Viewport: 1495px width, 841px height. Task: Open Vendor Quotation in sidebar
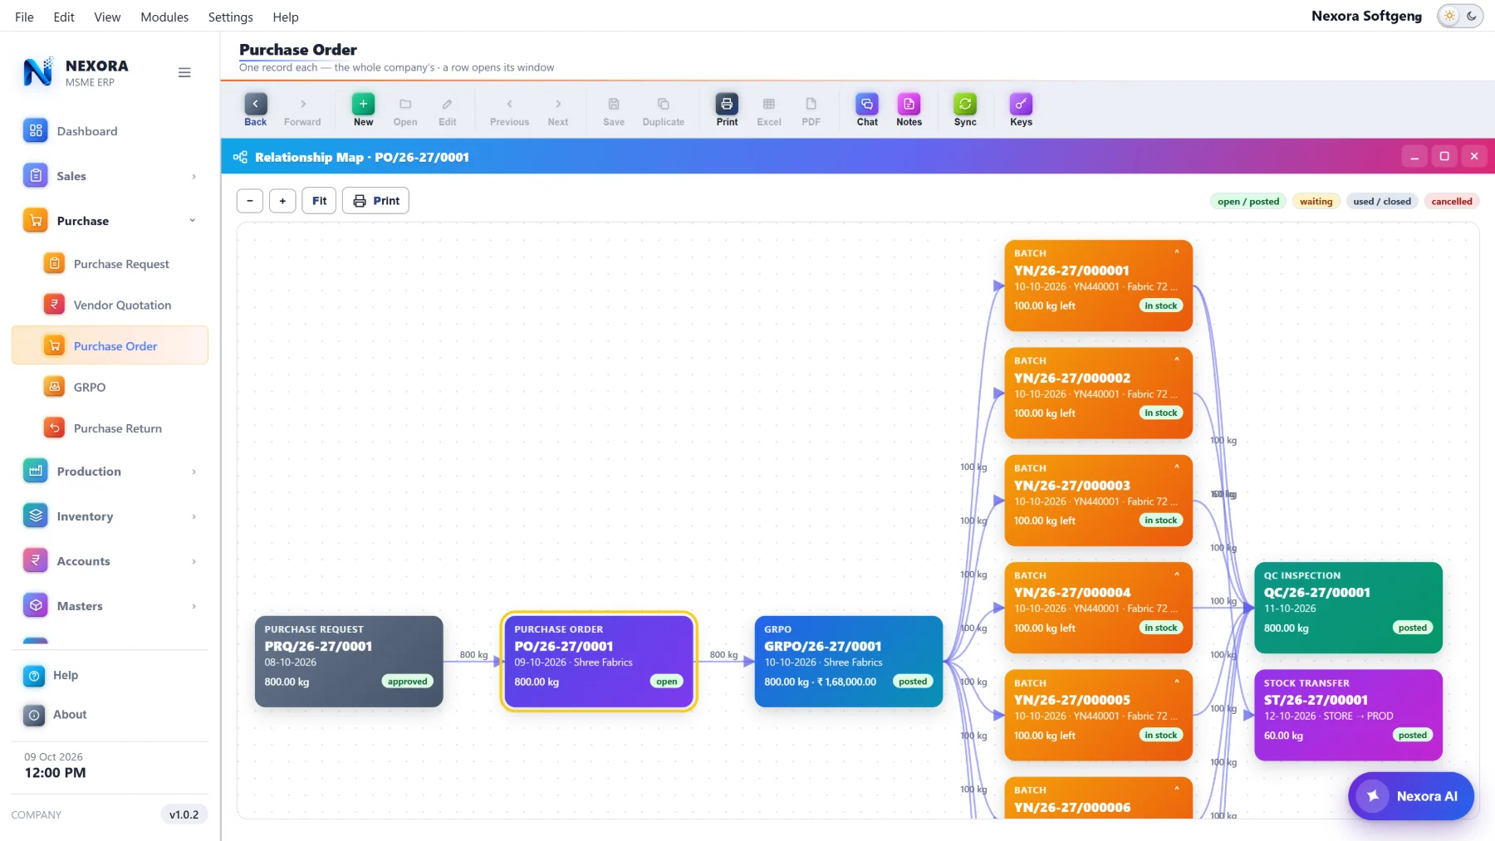click(110, 305)
